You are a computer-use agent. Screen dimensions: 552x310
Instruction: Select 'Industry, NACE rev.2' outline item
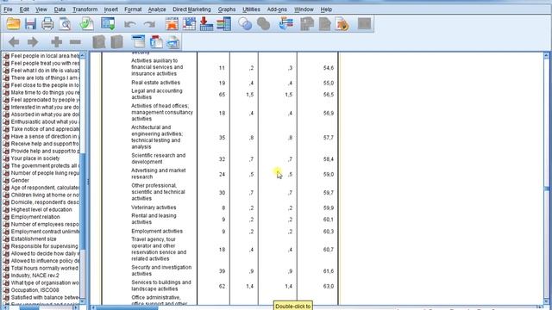point(34,276)
